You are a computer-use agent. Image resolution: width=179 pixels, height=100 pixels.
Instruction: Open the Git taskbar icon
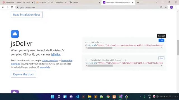click(x=126, y=97)
